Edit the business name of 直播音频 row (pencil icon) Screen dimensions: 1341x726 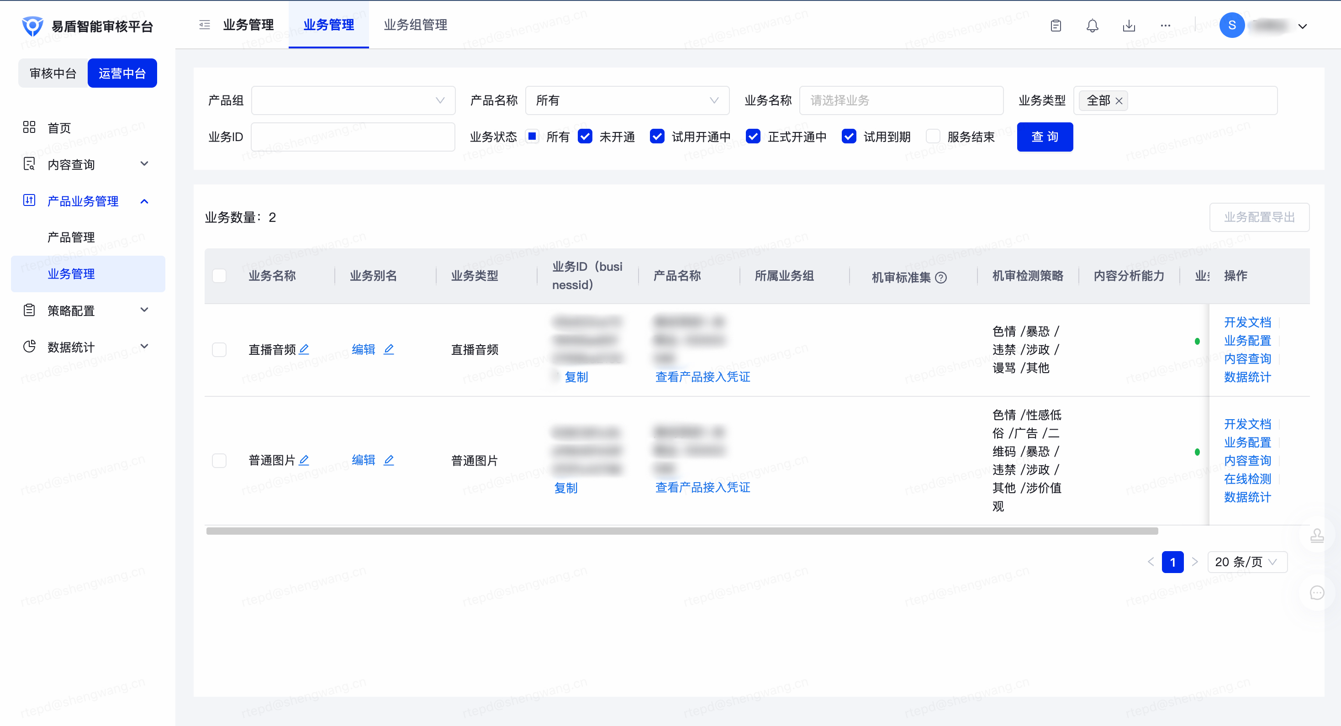(x=304, y=349)
